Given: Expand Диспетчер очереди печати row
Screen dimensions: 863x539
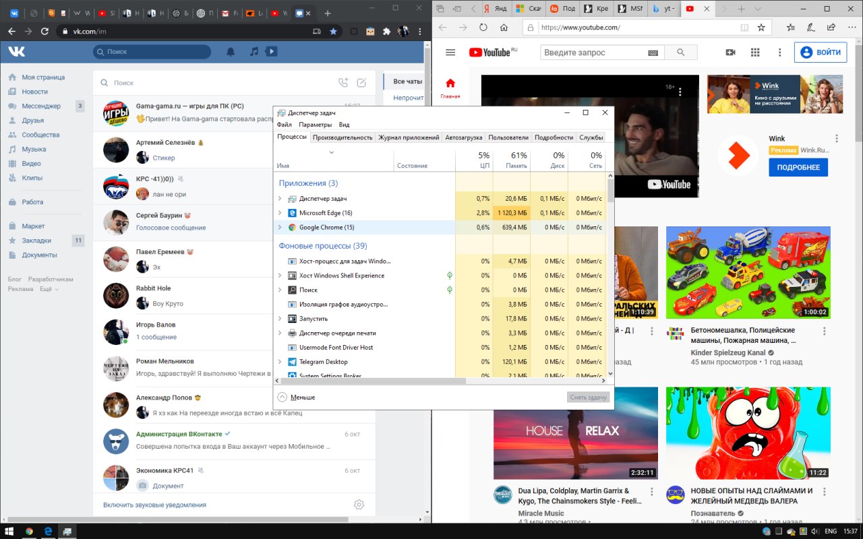Looking at the screenshot, I should pyautogui.click(x=280, y=333).
